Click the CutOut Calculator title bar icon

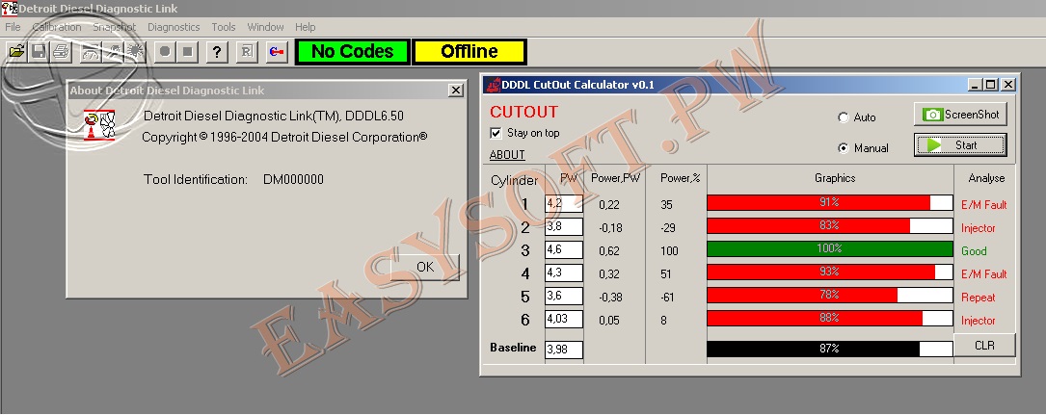pos(493,85)
